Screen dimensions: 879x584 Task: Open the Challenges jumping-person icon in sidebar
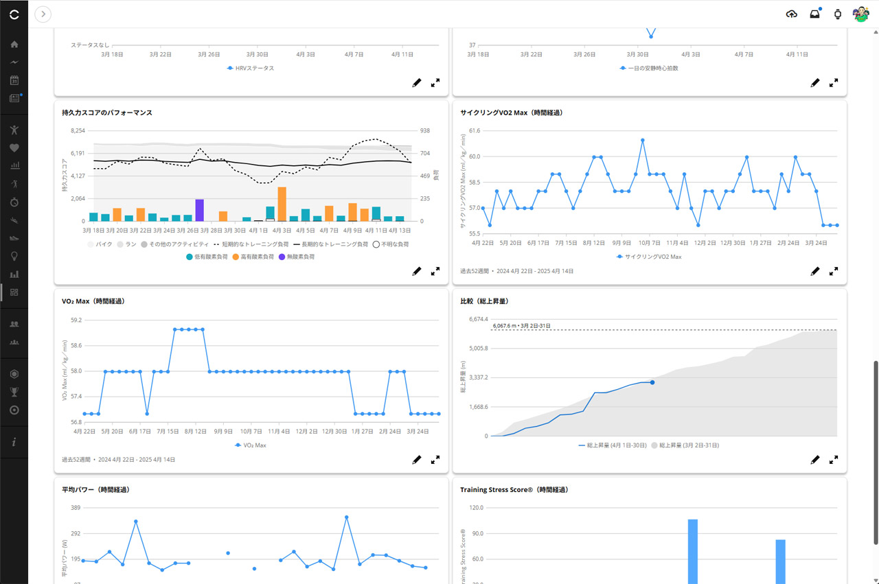coord(14,130)
